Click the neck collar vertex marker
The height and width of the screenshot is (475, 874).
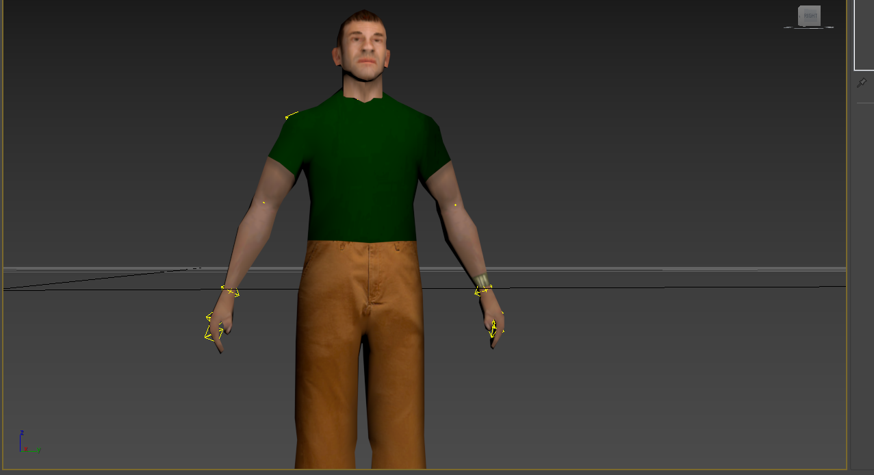pos(357,100)
